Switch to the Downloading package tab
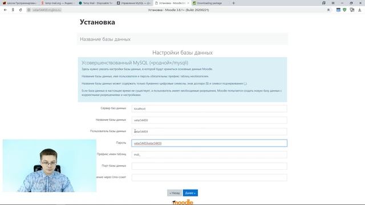The width and height of the screenshot is (365, 205). tap(209, 3)
